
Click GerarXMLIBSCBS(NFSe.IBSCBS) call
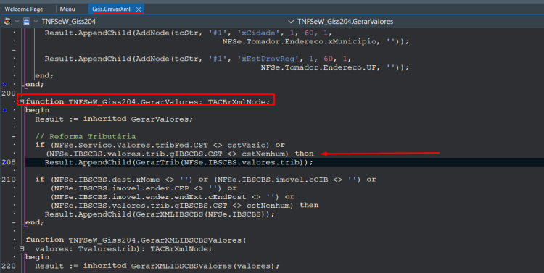(203, 214)
